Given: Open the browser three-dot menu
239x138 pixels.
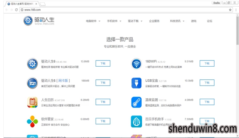Looking at the screenshot, I should (236, 10).
